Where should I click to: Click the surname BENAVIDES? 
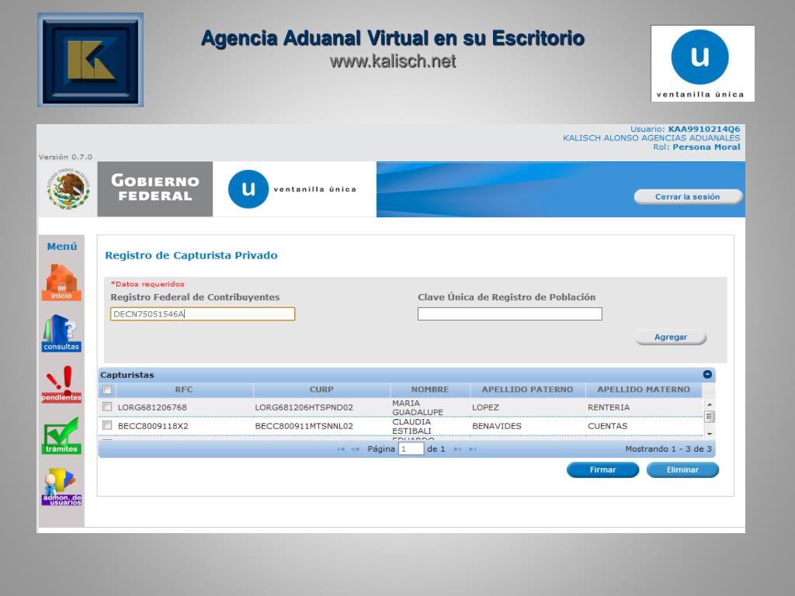pyautogui.click(x=496, y=426)
